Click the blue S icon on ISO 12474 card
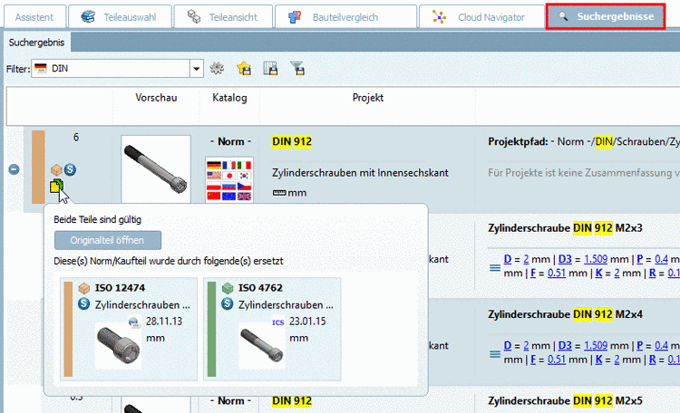The width and height of the screenshot is (680, 413). coord(83,304)
